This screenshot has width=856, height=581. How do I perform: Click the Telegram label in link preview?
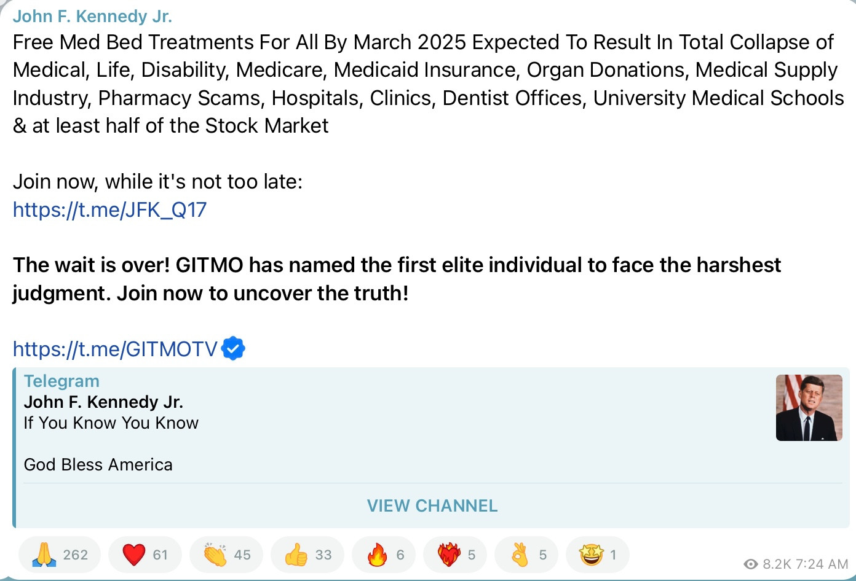tap(61, 381)
